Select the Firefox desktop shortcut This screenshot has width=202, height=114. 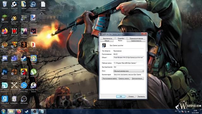pos(5,32)
